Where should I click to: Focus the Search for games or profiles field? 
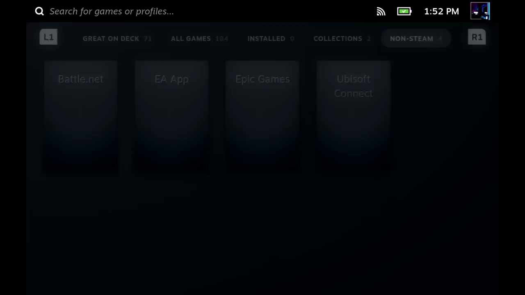[112, 11]
